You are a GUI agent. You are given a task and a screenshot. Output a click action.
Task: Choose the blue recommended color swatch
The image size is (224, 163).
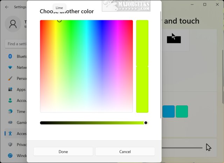pos(168,111)
